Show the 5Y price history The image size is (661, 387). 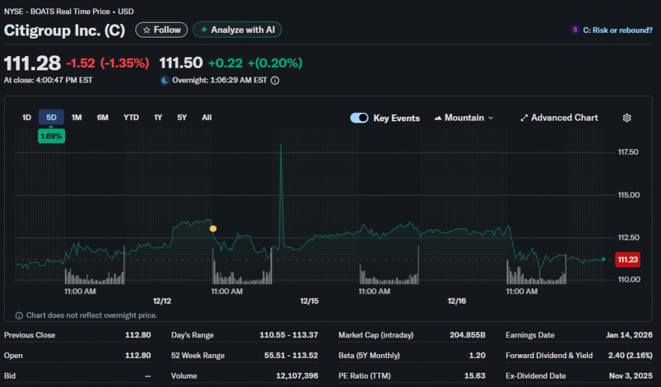tap(182, 117)
